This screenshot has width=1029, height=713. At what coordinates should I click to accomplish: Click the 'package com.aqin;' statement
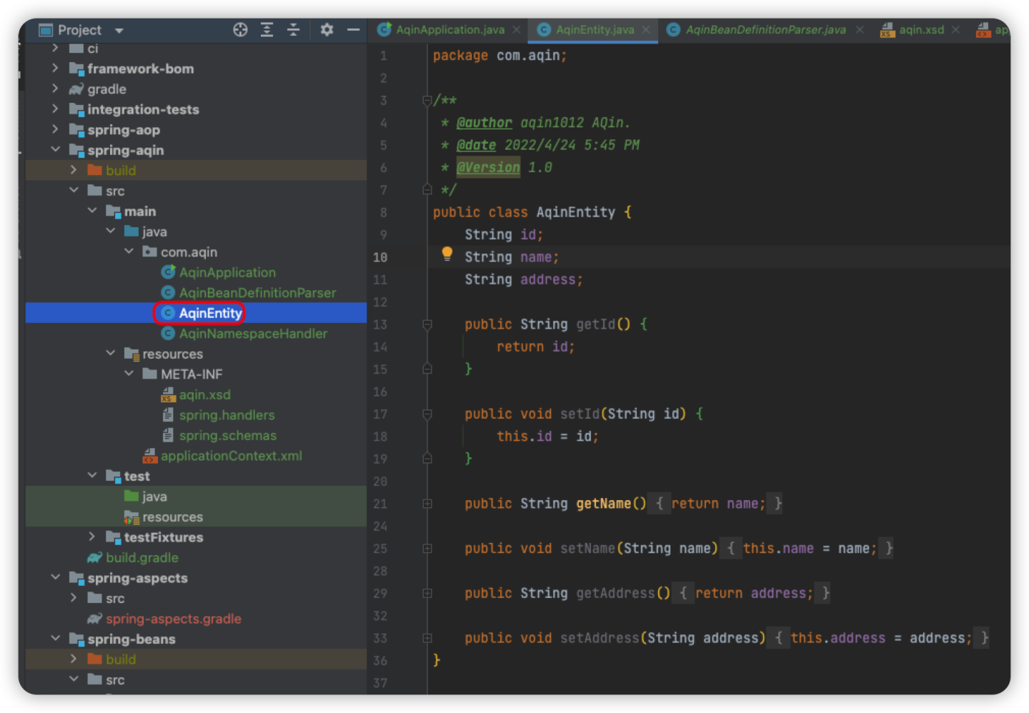pos(500,56)
